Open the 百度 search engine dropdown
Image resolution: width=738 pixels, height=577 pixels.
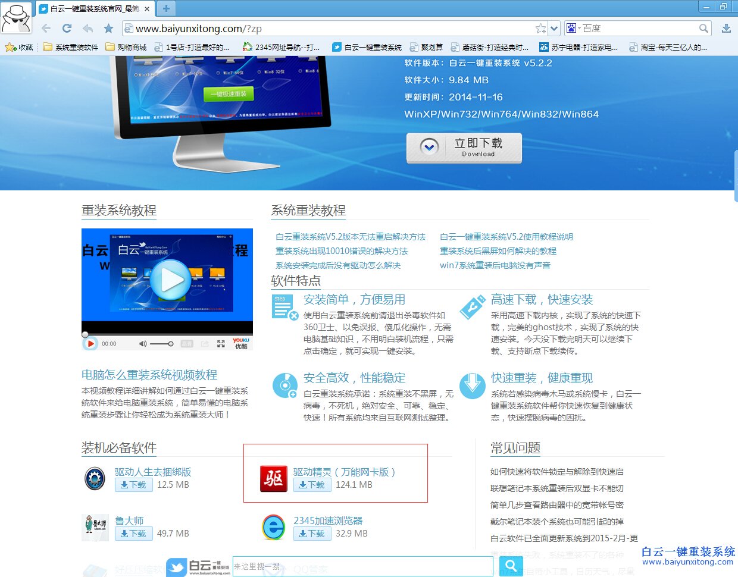[x=571, y=28]
